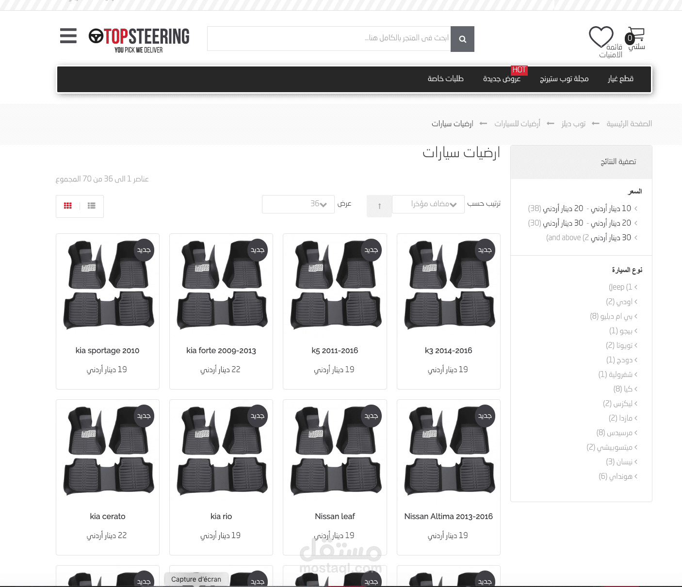This screenshot has width=682, height=587.
Task: Open kia rio product image
Action: (222, 451)
